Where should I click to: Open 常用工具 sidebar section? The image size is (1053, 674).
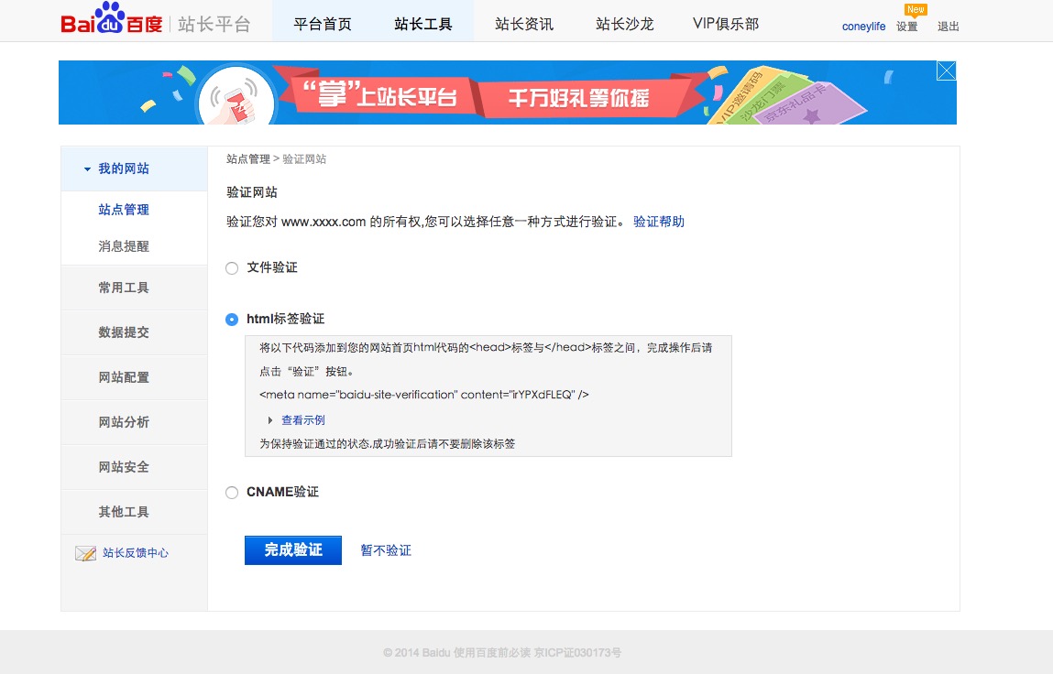coord(135,288)
